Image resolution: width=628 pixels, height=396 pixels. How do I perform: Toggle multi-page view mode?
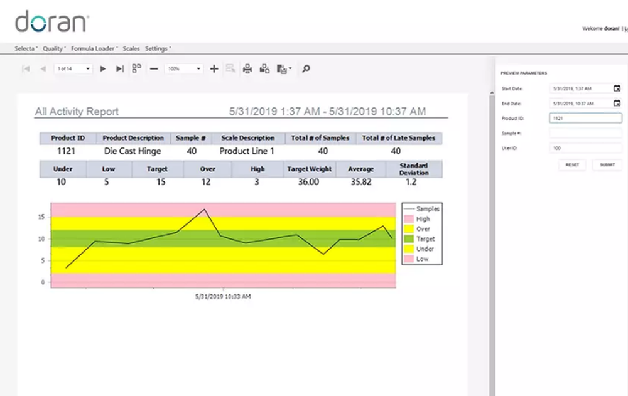[136, 68]
